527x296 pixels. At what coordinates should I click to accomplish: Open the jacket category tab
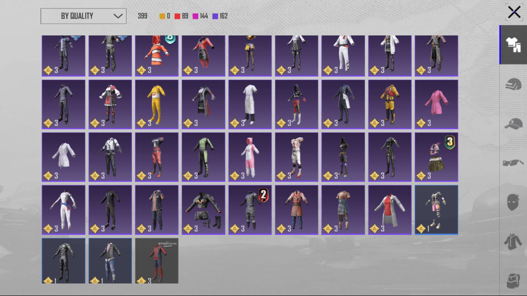513,241
